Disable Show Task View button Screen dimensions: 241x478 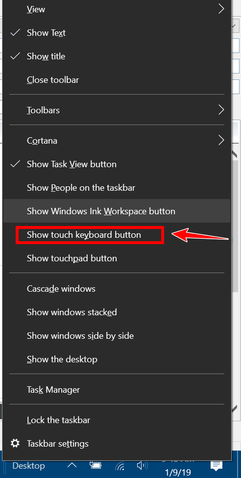coord(117,164)
